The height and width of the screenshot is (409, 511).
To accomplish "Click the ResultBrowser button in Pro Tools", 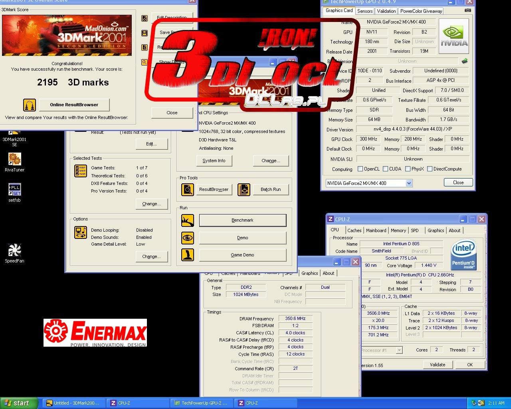I will pos(214,189).
